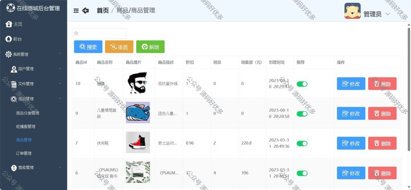The image size is (411, 190).
Task: Click 在线商城后台管理 title text
Action: click(38, 8)
